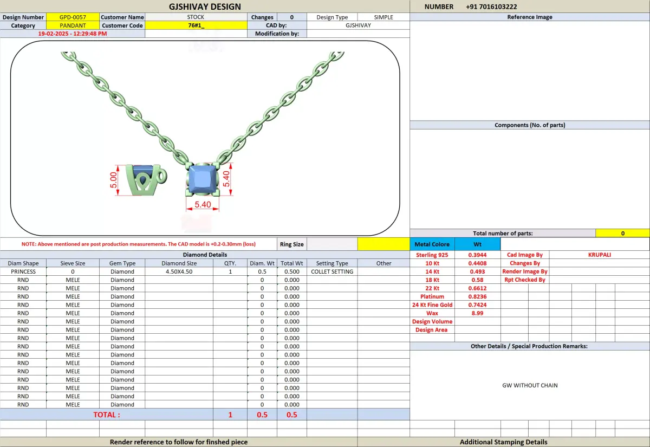This screenshot has width=650, height=447.
Task: Select the red KRUPALI name cell
Action: [x=600, y=255]
